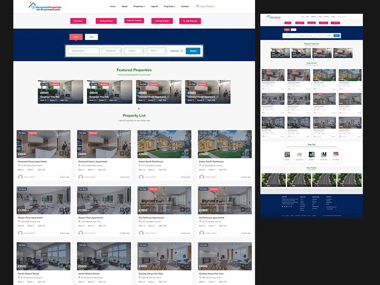Expand the Prop Club navigation menu

(170, 6)
